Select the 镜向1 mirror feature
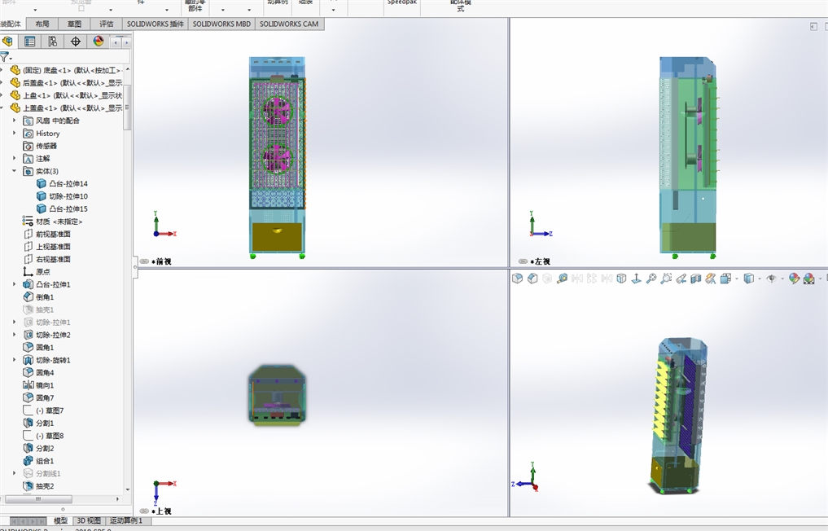 38,385
